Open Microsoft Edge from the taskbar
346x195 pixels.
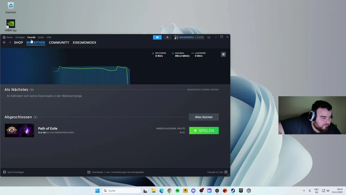click(161, 191)
